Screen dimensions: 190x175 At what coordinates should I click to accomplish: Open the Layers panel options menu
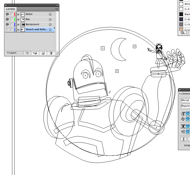pos(57,9)
